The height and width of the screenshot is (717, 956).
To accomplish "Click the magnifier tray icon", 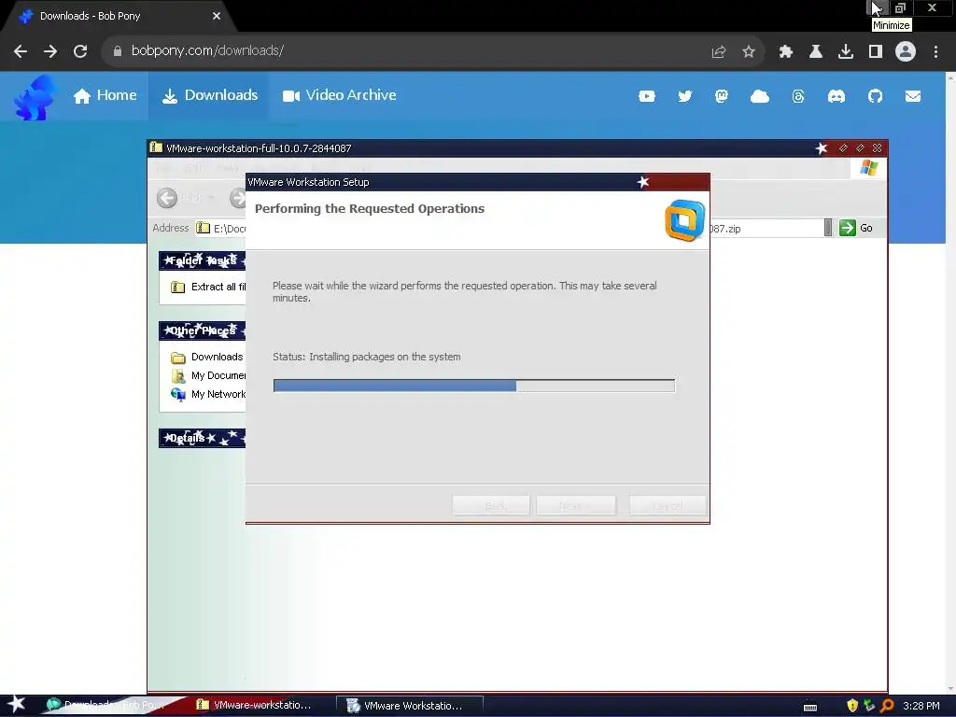I will (x=887, y=706).
